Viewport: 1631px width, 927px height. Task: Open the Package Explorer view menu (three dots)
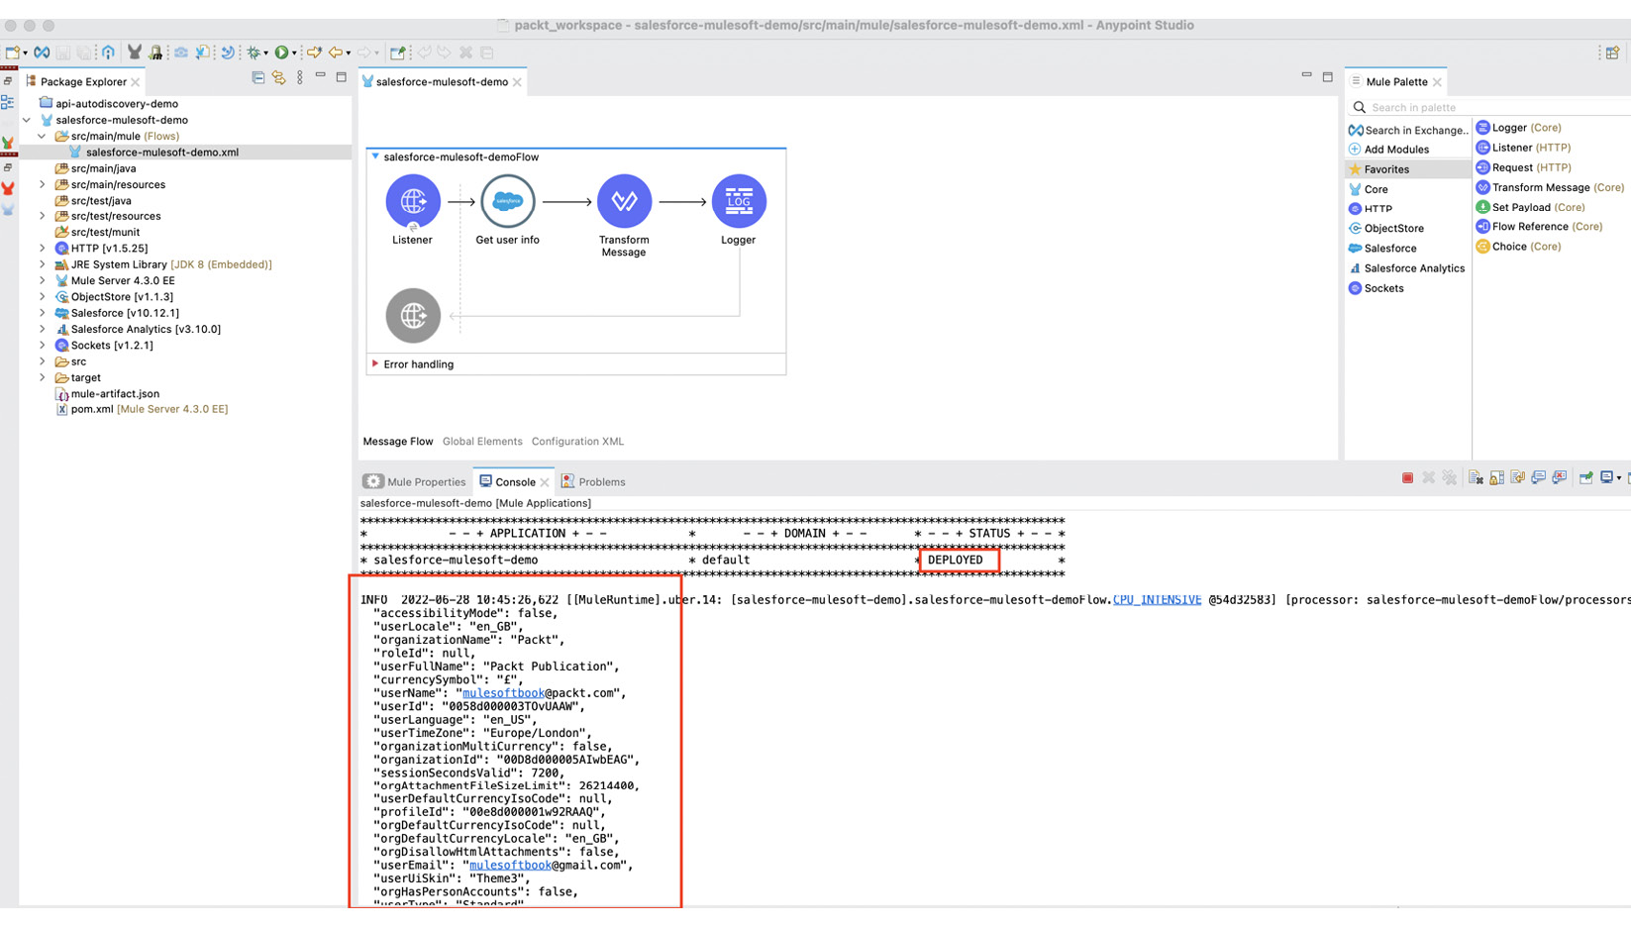pos(300,77)
